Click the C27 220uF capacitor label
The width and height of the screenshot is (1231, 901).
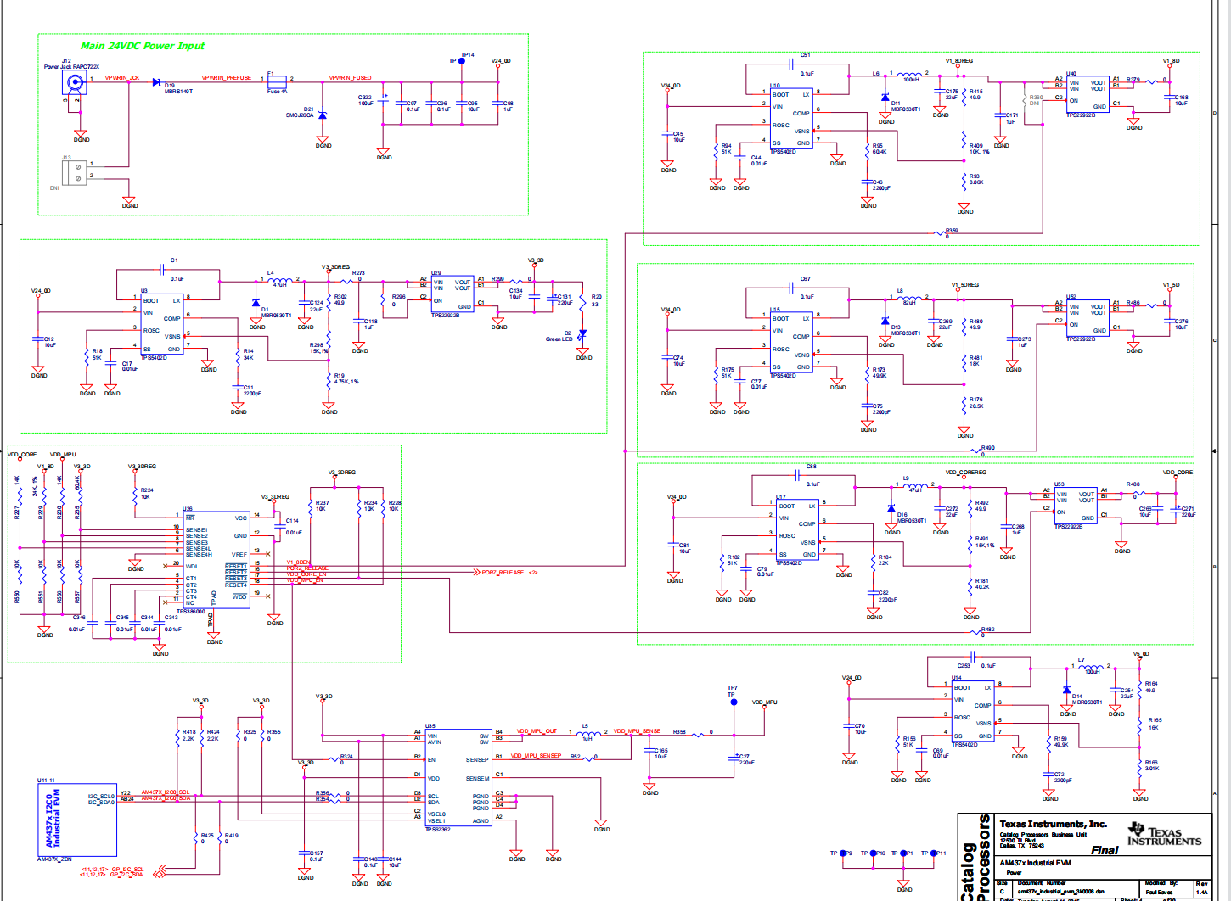click(745, 759)
